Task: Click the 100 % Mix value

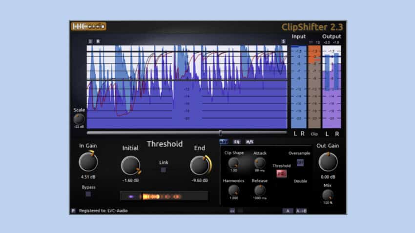Action: (328, 203)
